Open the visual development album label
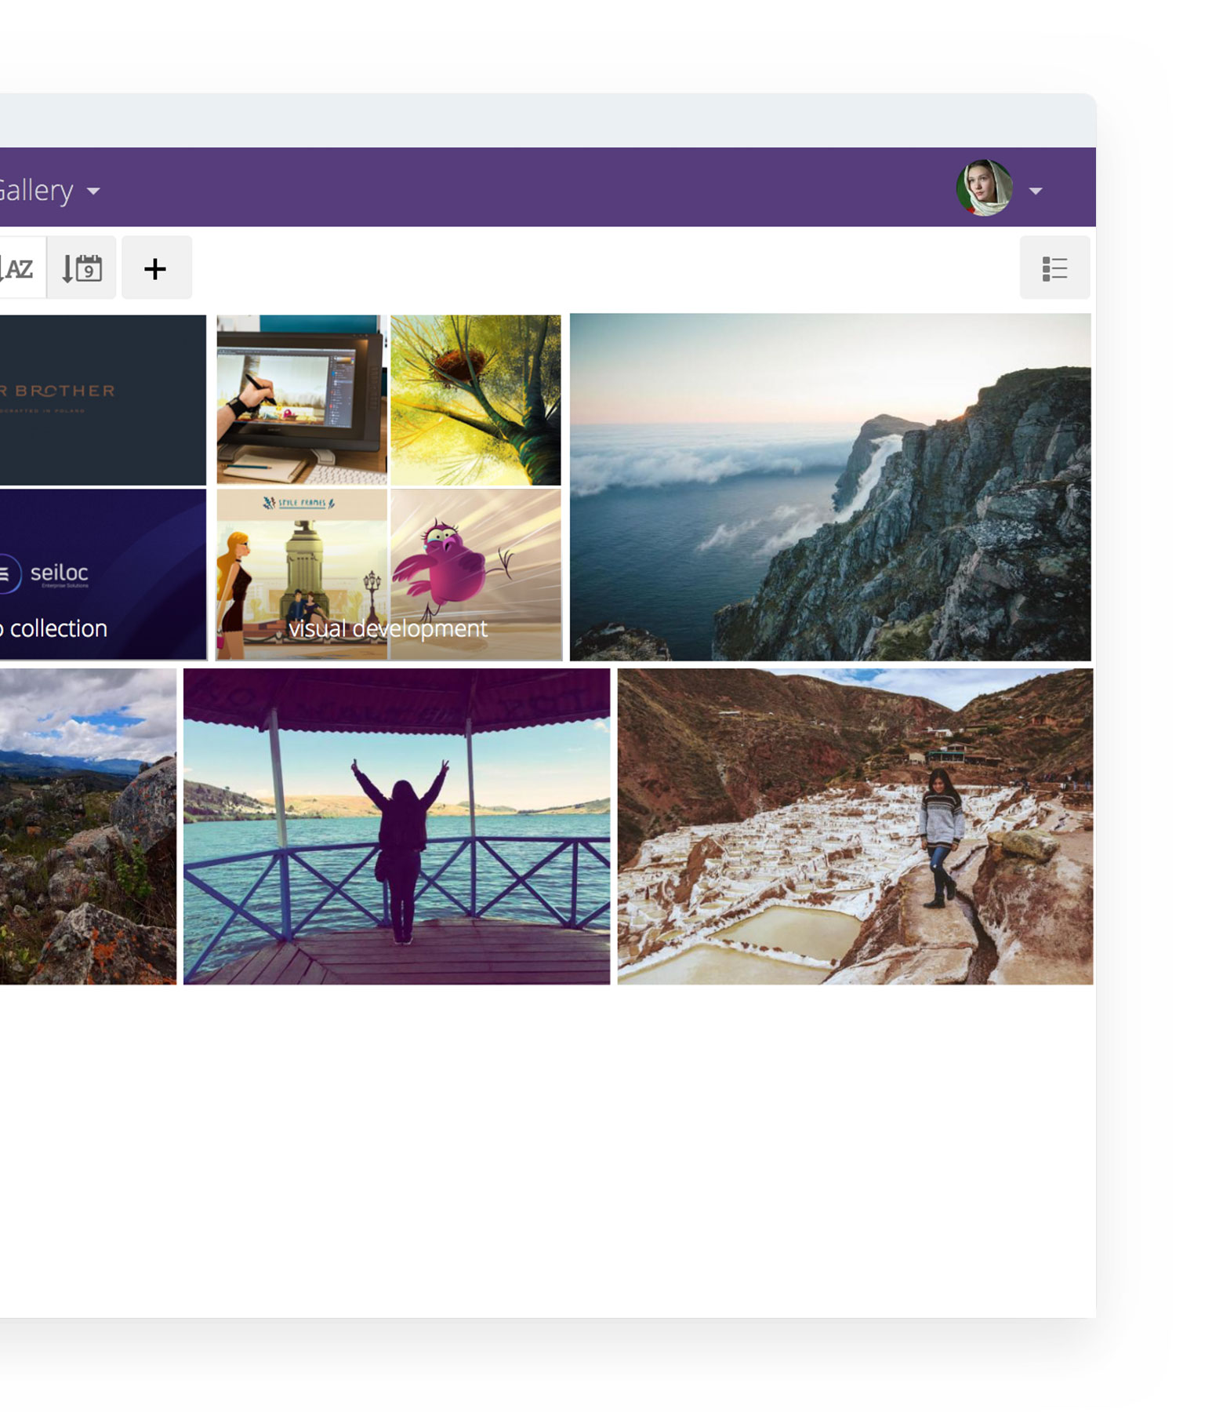The width and height of the screenshot is (1223, 1412). (x=388, y=628)
